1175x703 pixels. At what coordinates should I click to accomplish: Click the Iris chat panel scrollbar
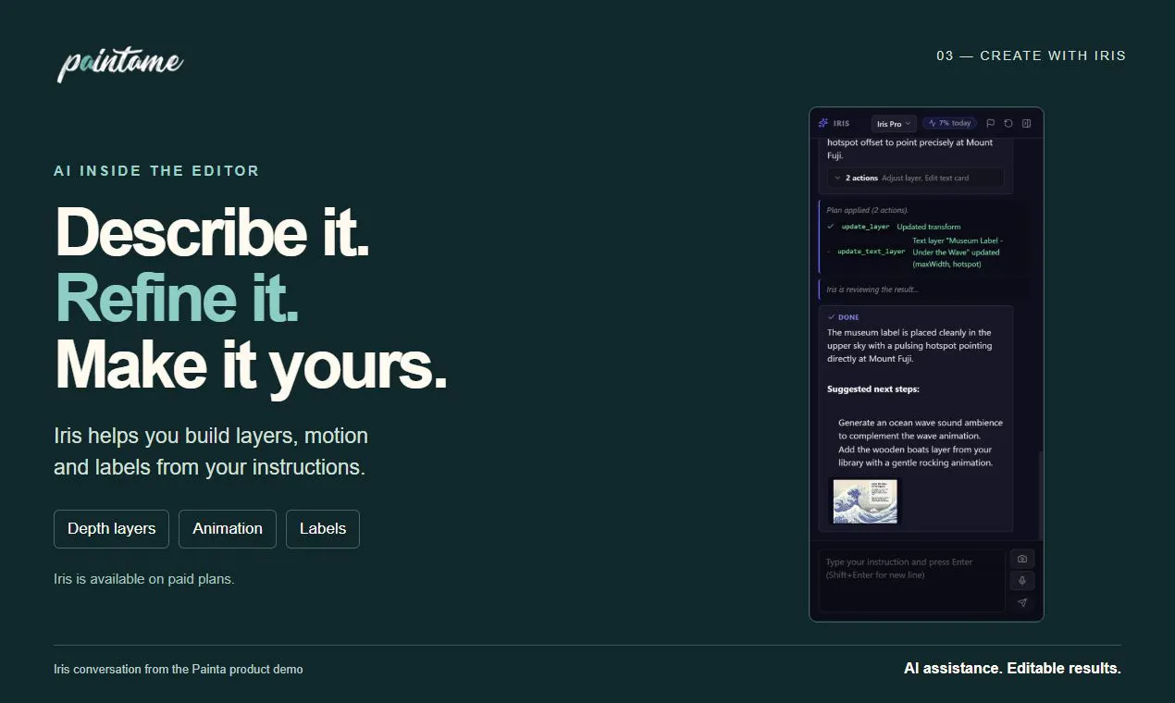[1041, 495]
